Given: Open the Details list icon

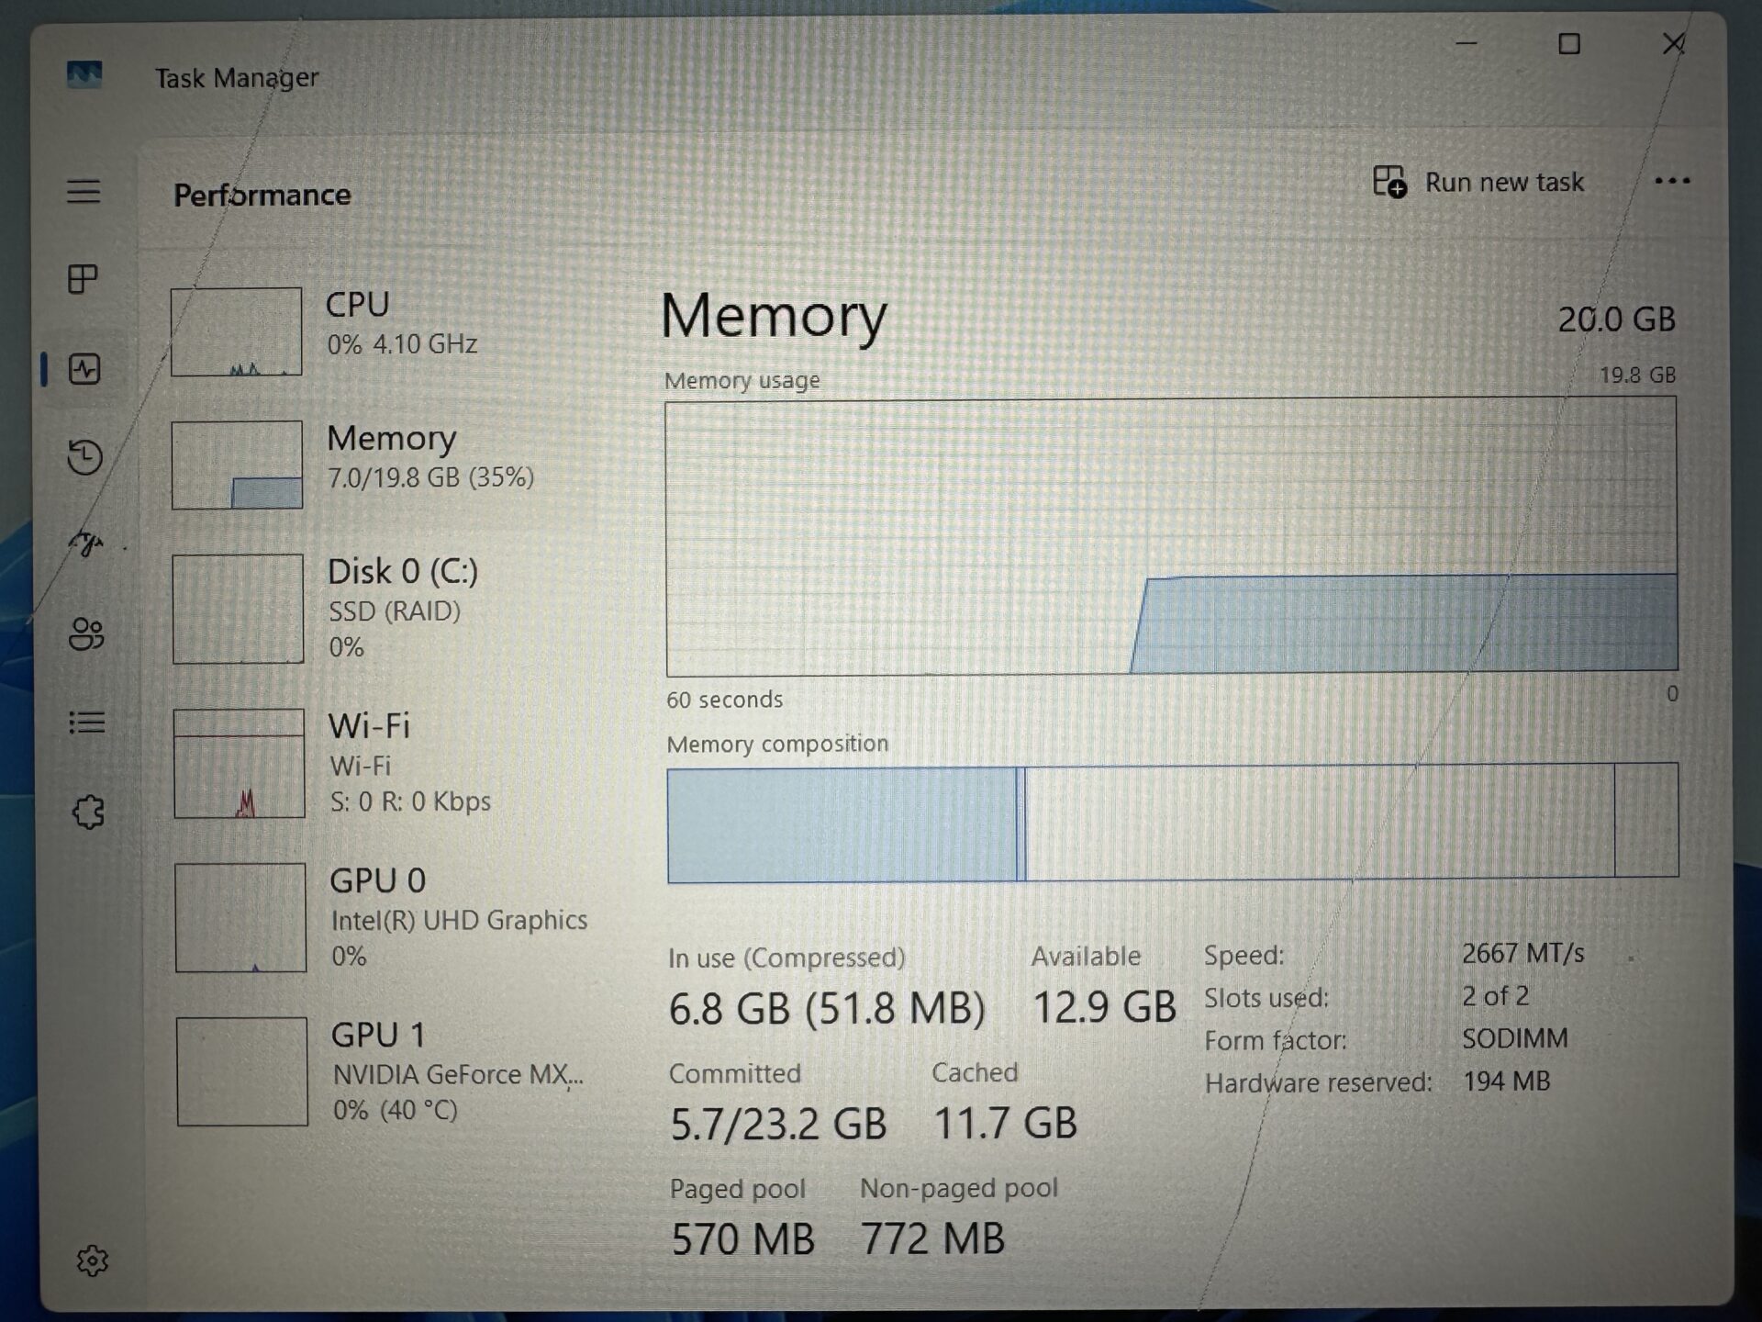Looking at the screenshot, I should pos(87,723).
